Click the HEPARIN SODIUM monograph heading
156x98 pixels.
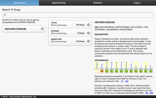point(105,22)
